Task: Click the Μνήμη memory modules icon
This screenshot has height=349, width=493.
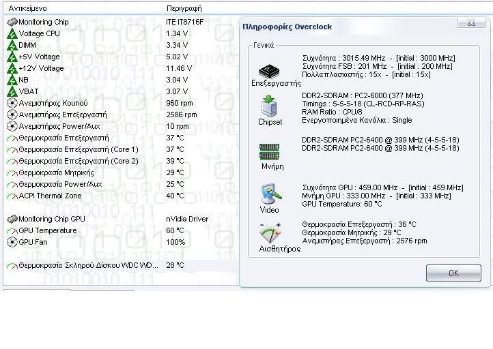Action: click(x=269, y=151)
